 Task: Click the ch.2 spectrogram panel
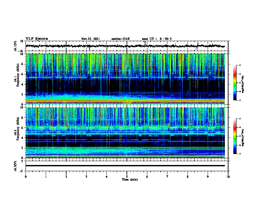[x=125, y=133]
